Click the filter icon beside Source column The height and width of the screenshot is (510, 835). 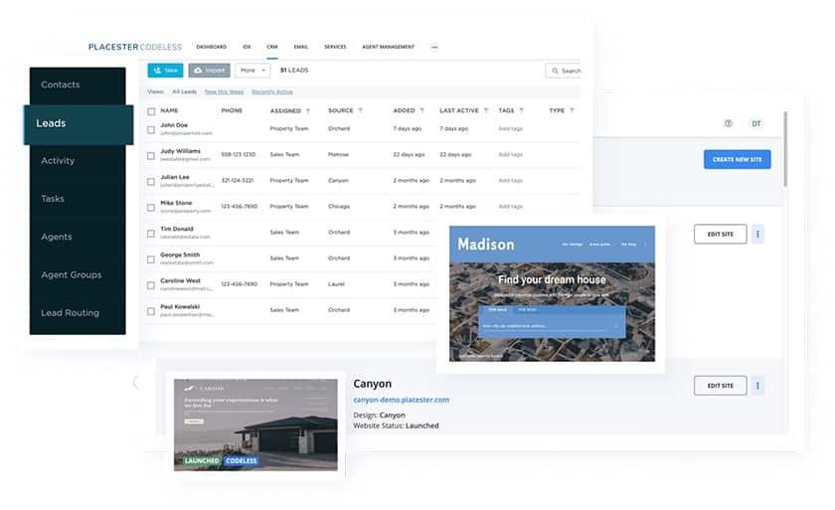tap(361, 110)
